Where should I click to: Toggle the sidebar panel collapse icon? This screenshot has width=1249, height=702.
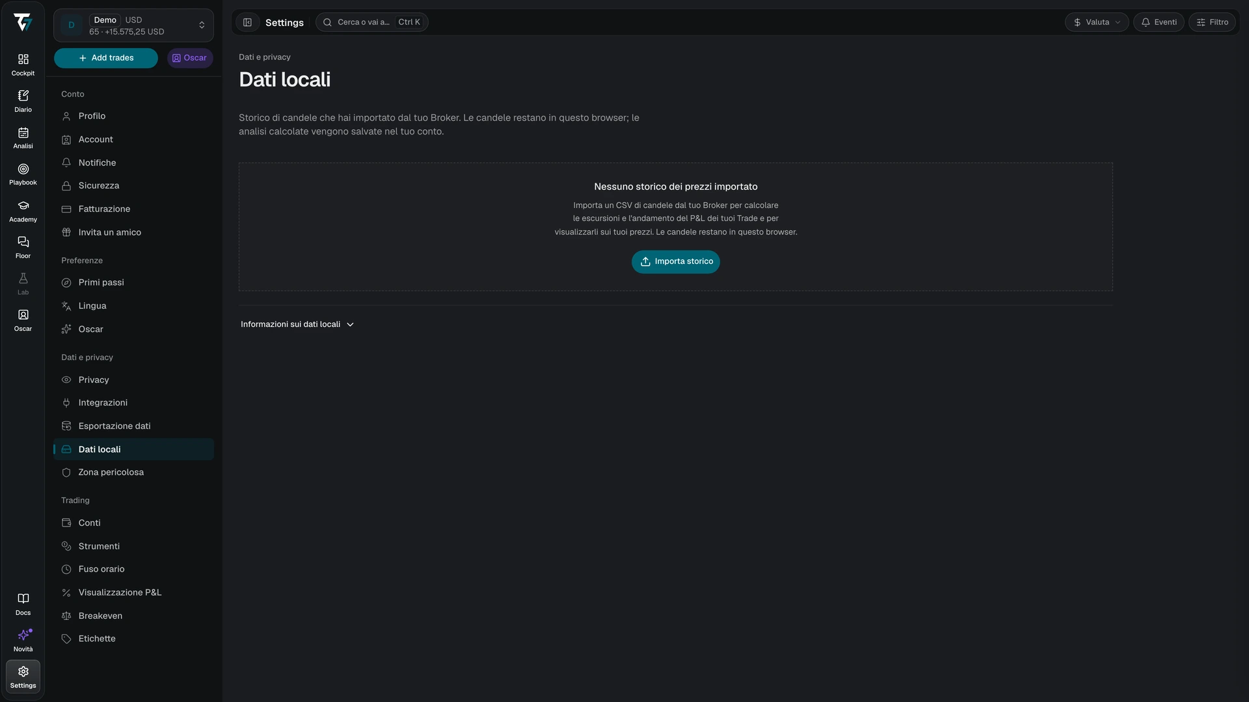[x=247, y=22]
